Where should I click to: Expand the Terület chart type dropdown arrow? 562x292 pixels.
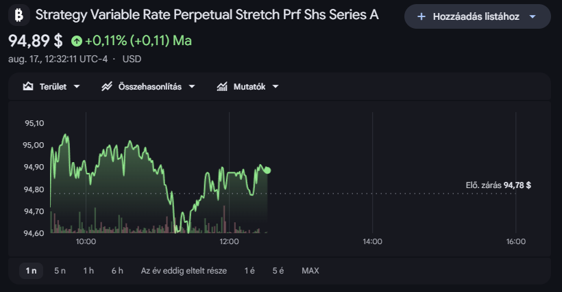[77, 86]
